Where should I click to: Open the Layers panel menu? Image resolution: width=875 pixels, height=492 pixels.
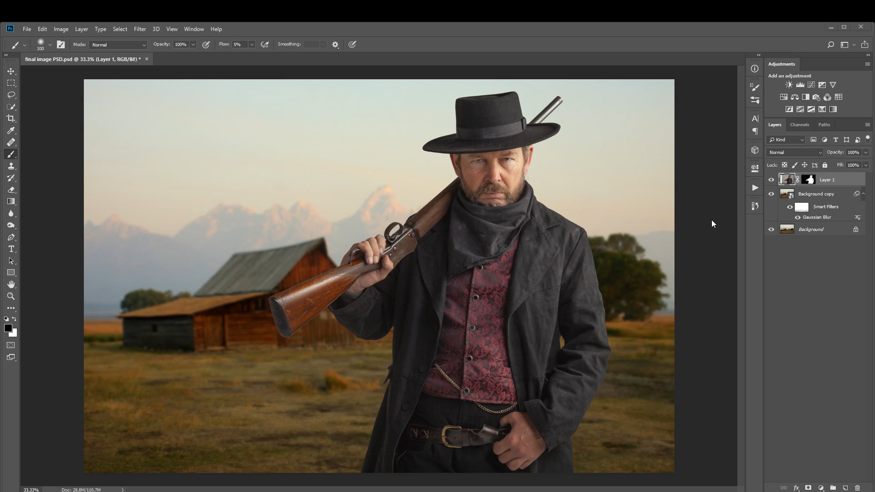click(867, 124)
